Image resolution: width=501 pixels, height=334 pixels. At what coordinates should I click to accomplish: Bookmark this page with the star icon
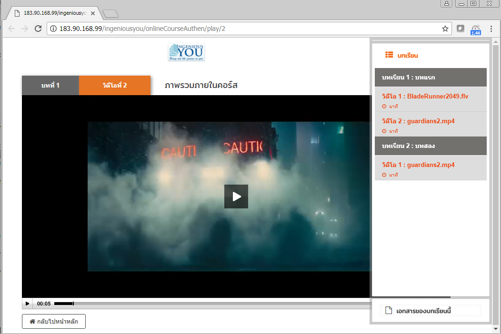point(445,29)
